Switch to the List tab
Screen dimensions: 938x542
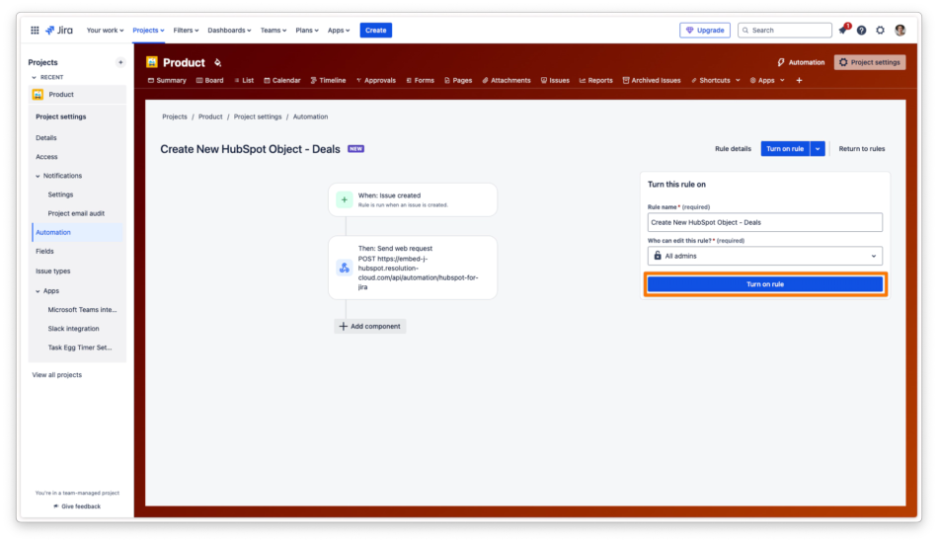(x=244, y=80)
